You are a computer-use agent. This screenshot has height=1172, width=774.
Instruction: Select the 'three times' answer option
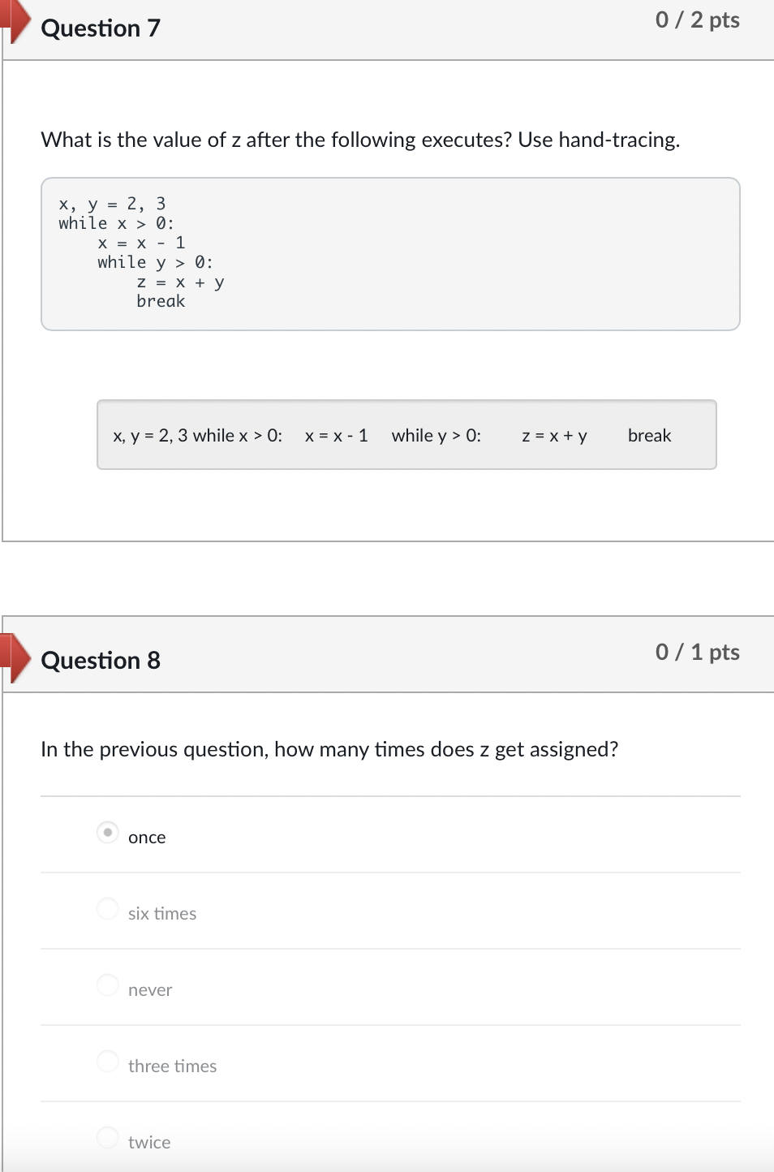(x=107, y=1061)
